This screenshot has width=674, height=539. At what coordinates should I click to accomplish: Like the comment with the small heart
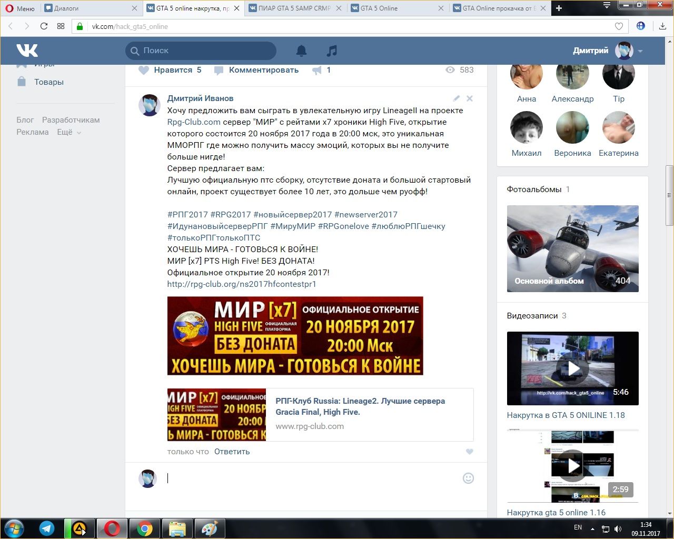[x=470, y=452]
